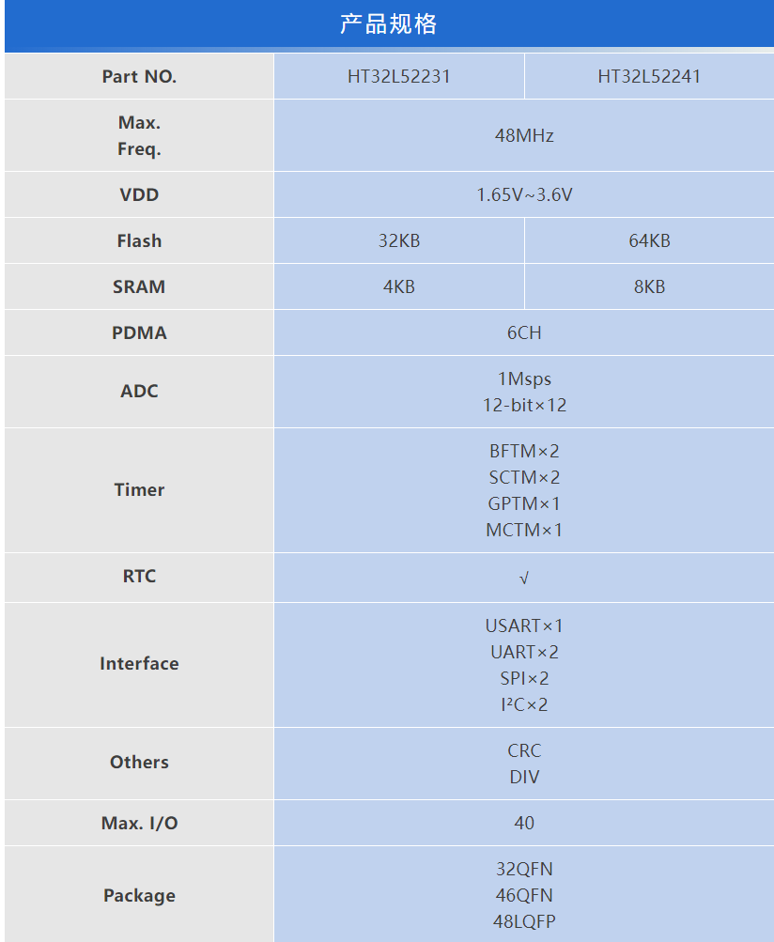Image resolution: width=774 pixels, height=942 pixels.
Task: Select the 32KB Flash cell
Action: coord(398,241)
